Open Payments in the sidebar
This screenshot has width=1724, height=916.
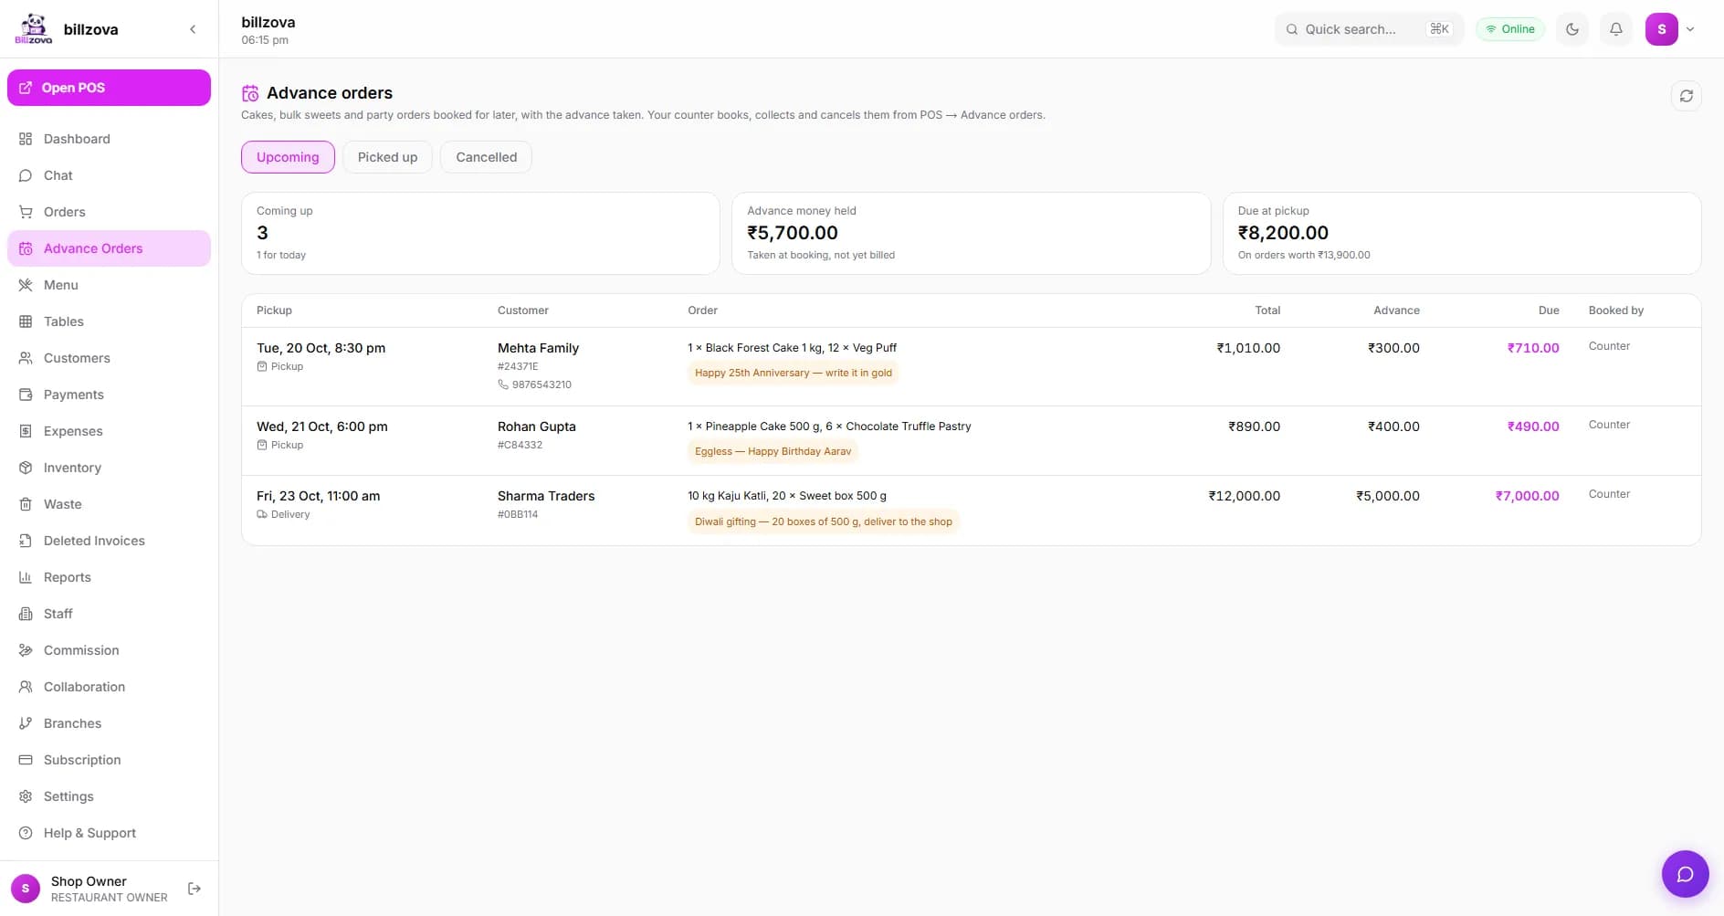[109, 395]
